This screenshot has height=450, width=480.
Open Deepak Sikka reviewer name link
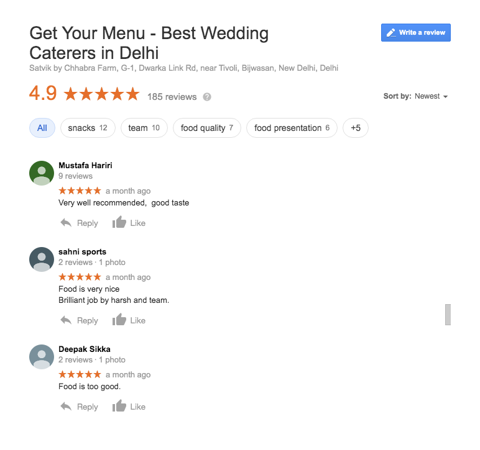85,349
